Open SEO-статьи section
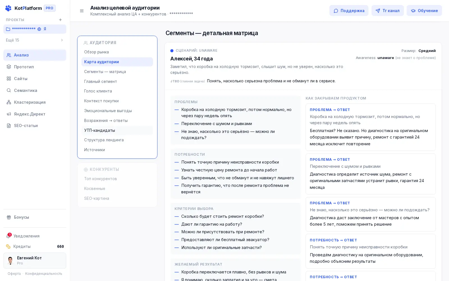 click(35, 126)
